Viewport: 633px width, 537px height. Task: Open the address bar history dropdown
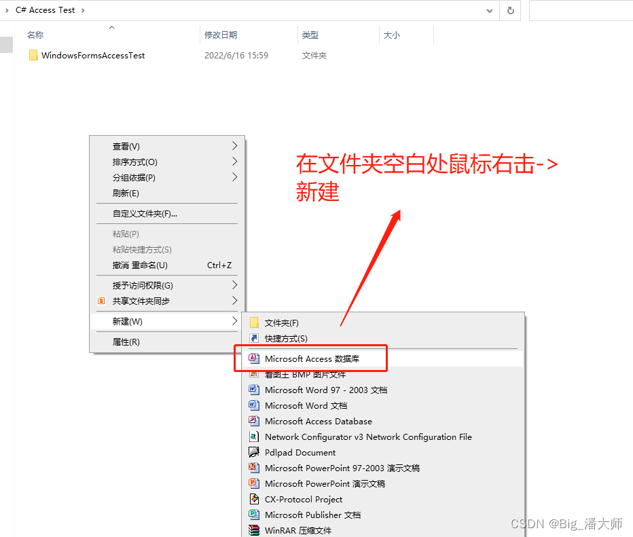pyautogui.click(x=490, y=10)
